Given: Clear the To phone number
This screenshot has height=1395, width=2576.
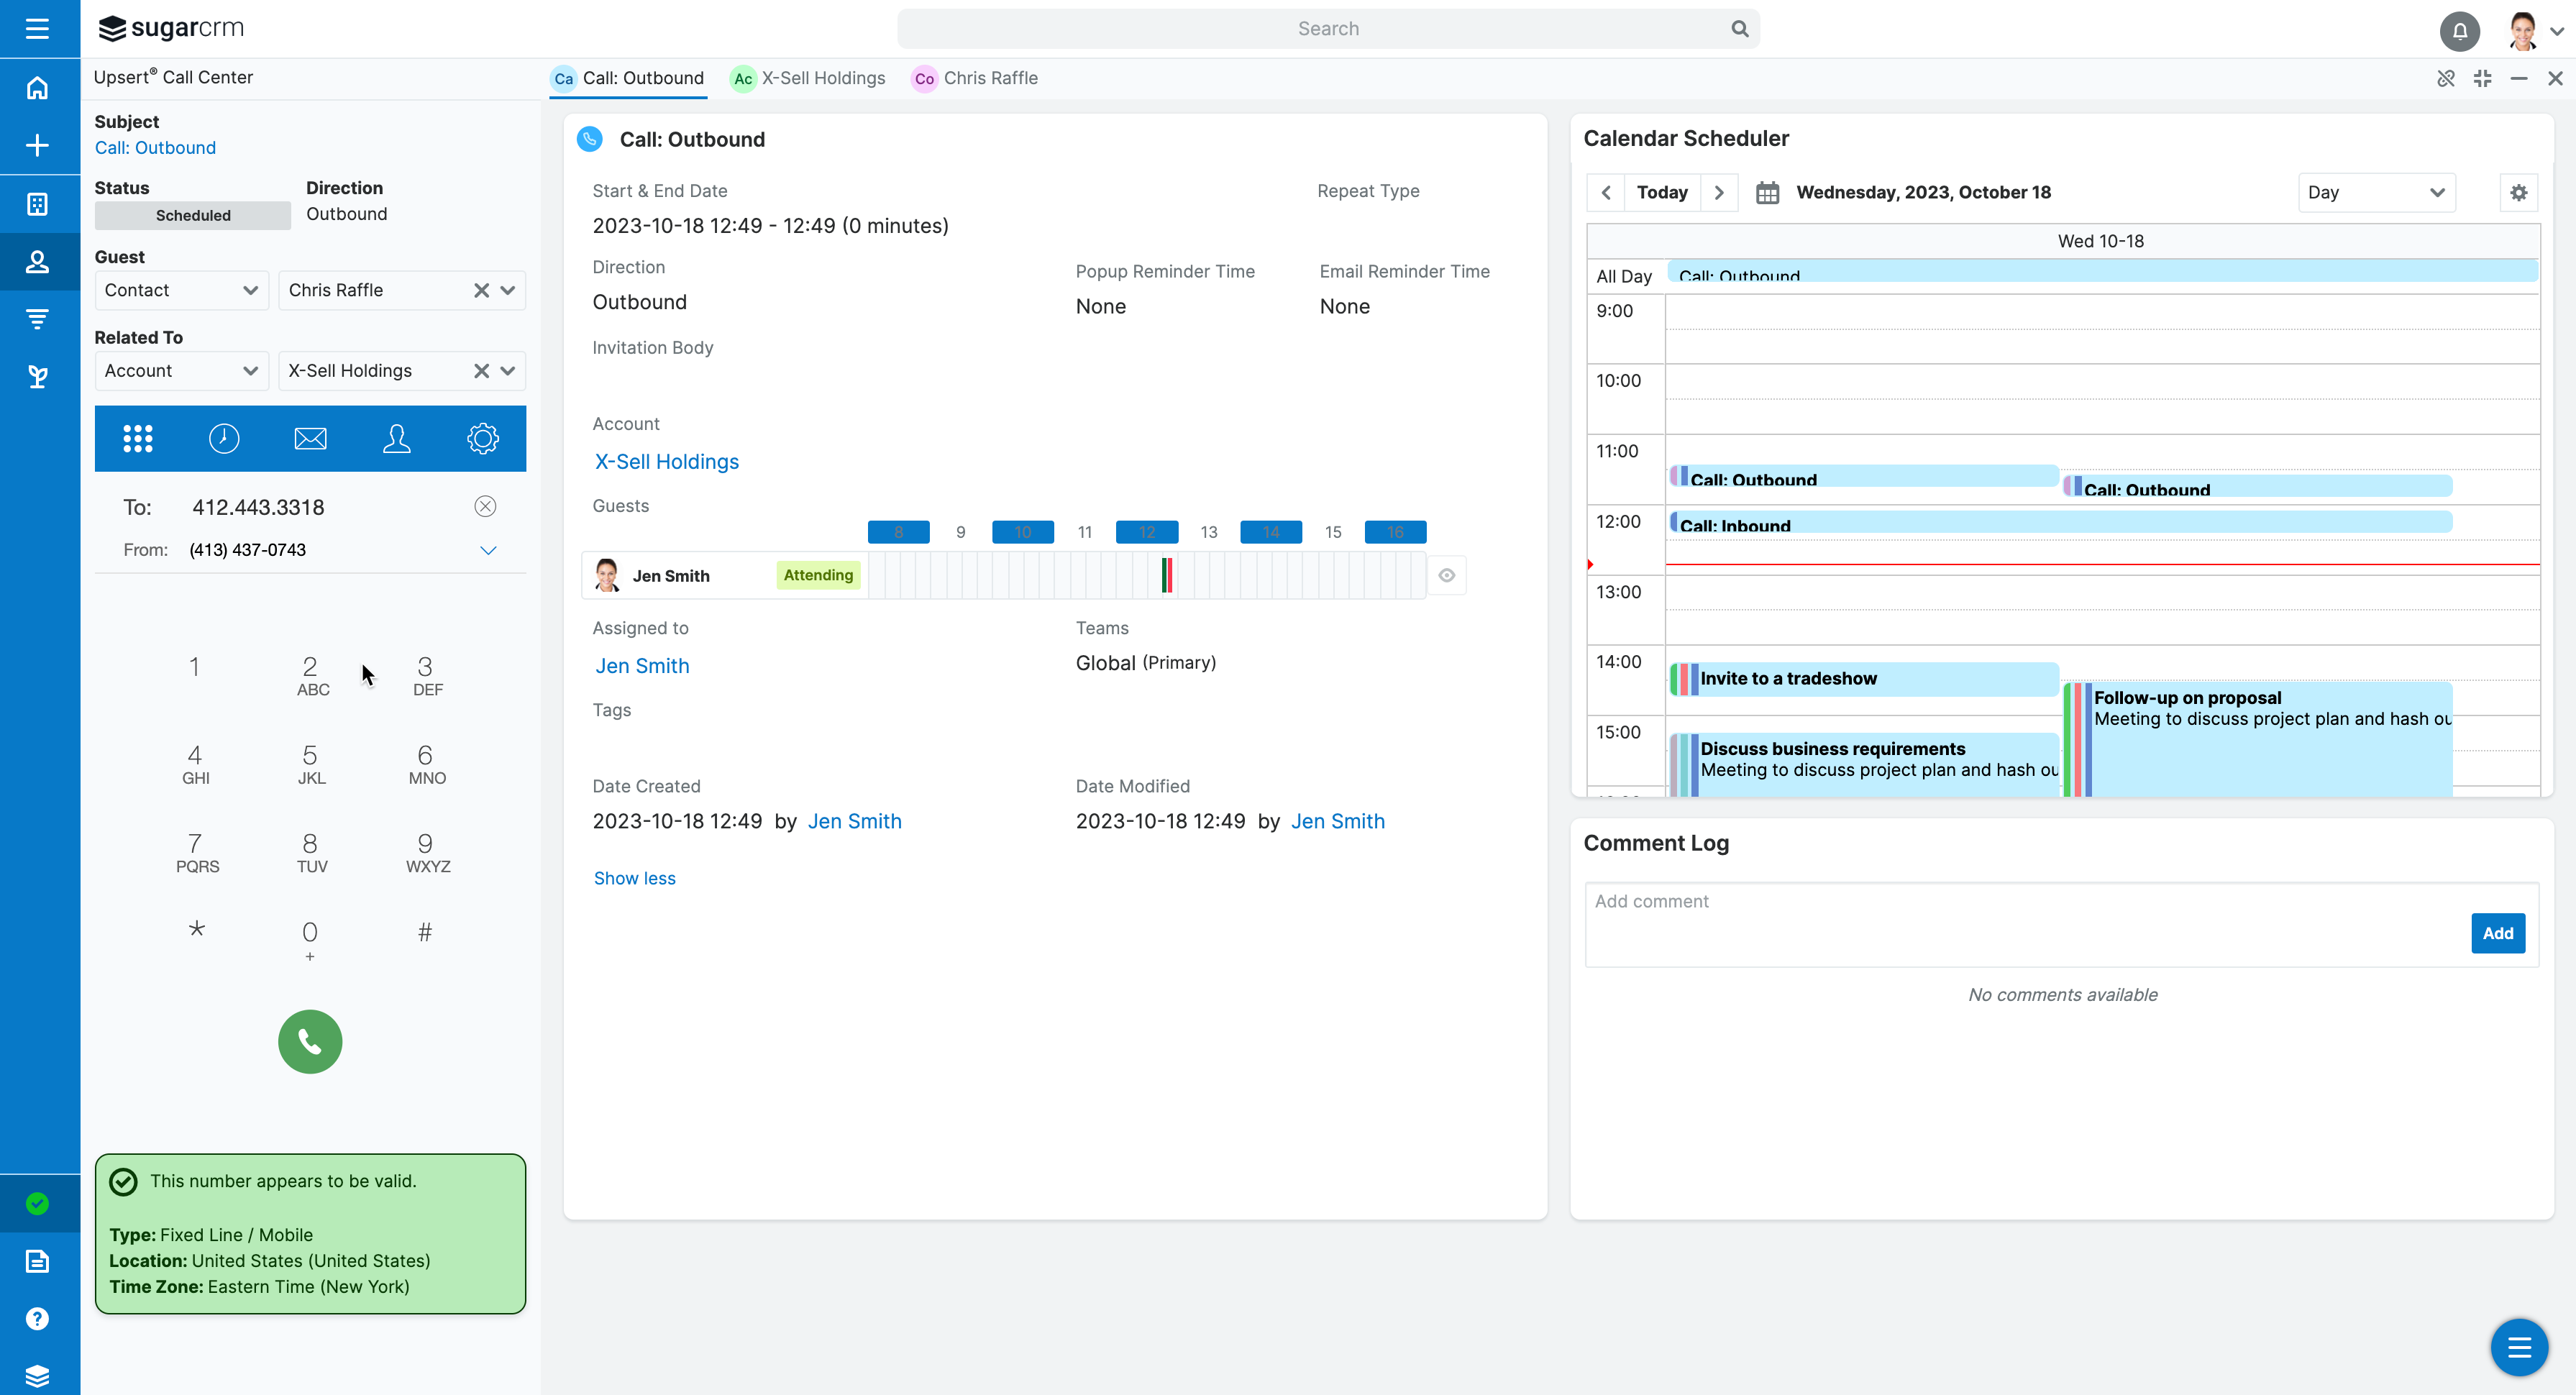Looking at the screenshot, I should (x=485, y=506).
